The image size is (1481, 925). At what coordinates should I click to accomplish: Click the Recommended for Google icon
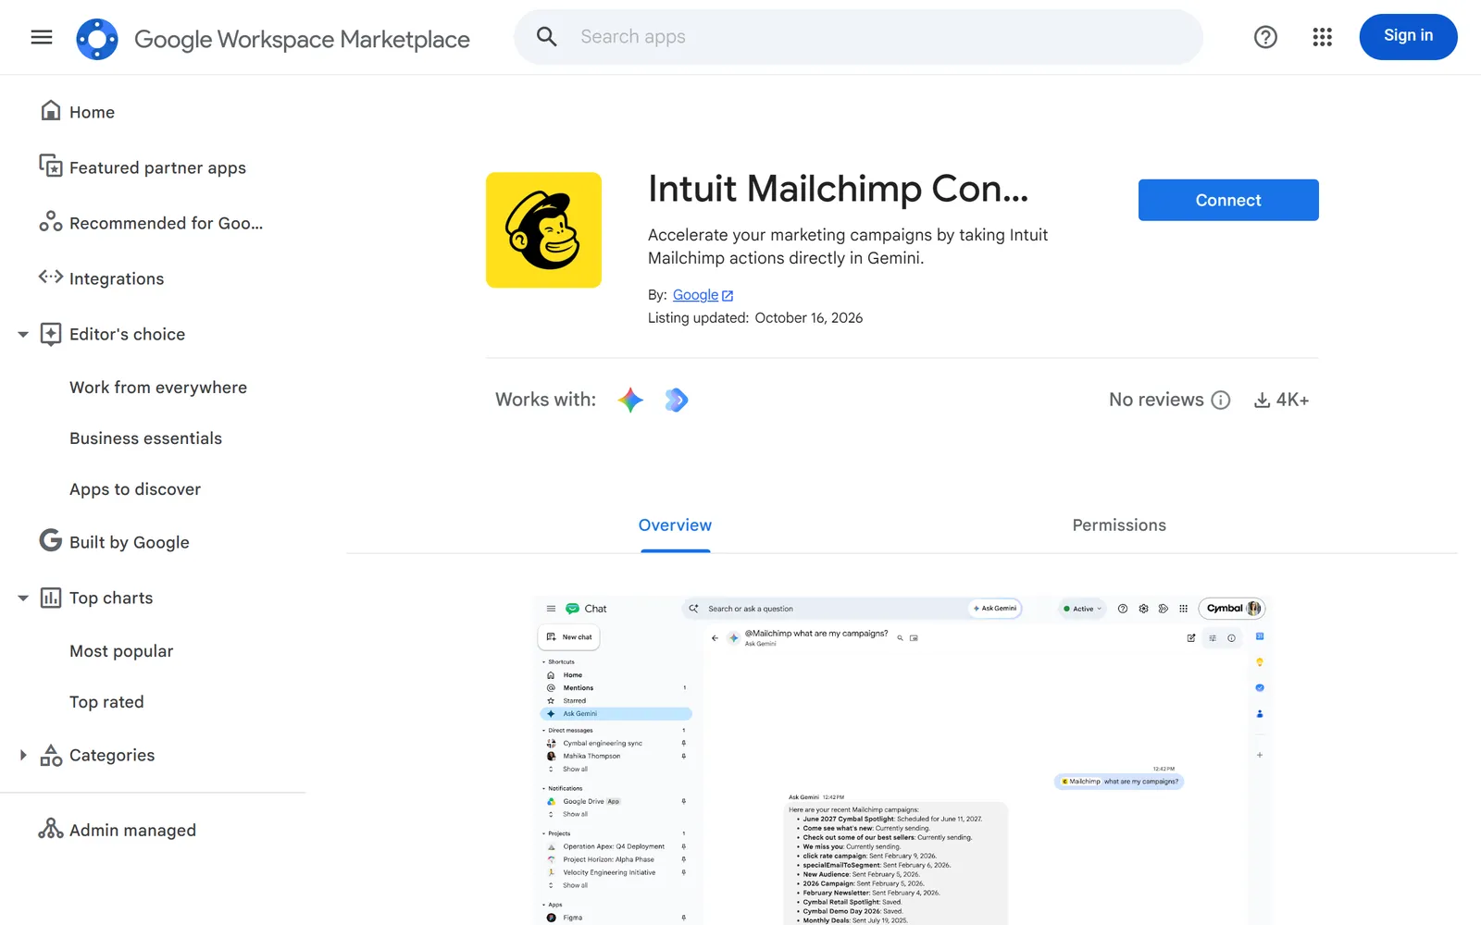tap(51, 222)
